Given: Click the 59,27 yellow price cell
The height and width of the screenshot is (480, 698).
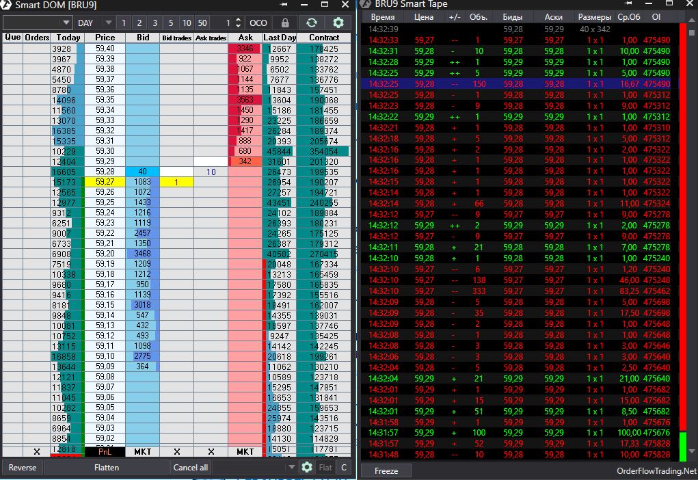Looking at the screenshot, I should coord(105,182).
